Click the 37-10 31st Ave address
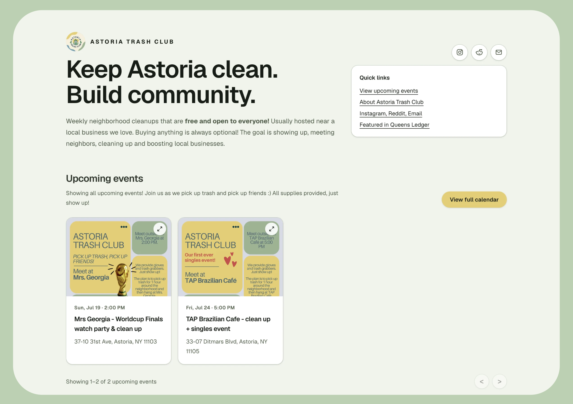The width and height of the screenshot is (573, 404). [x=115, y=341]
